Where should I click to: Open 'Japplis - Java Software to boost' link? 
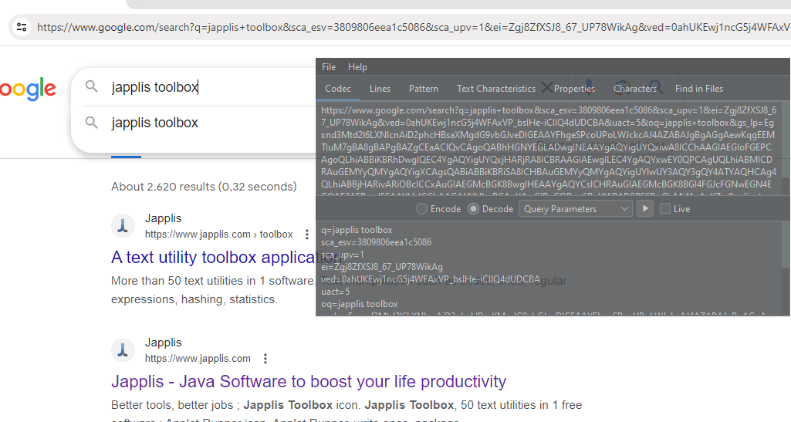[x=309, y=381]
